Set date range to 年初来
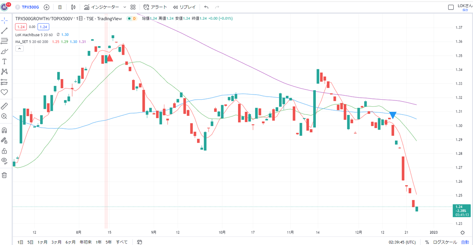This screenshot has height=245, width=473. click(86, 242)
